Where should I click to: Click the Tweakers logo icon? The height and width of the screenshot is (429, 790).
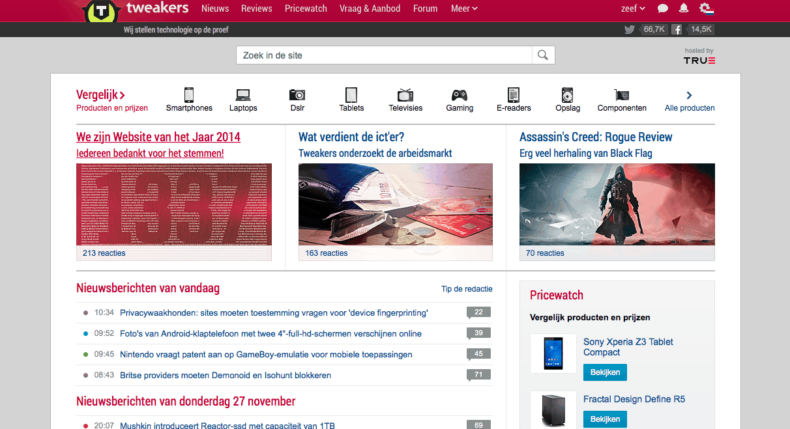click(x=101, y=11)
